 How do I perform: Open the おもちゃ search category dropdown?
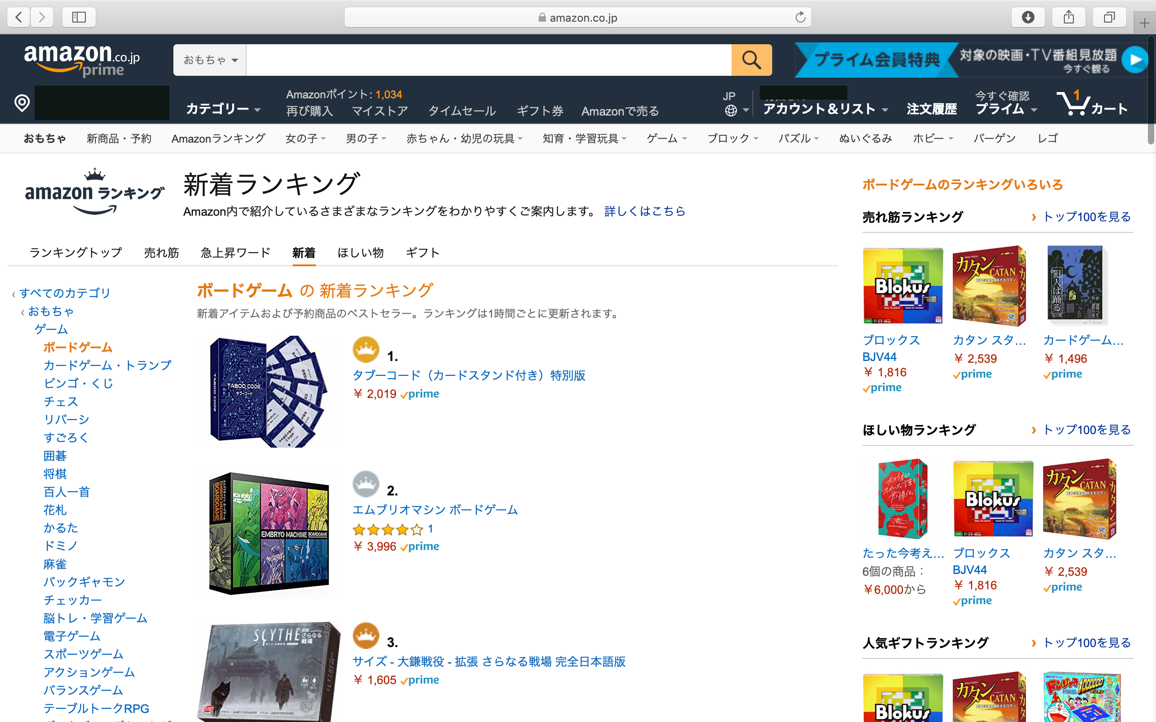[209, 60]
